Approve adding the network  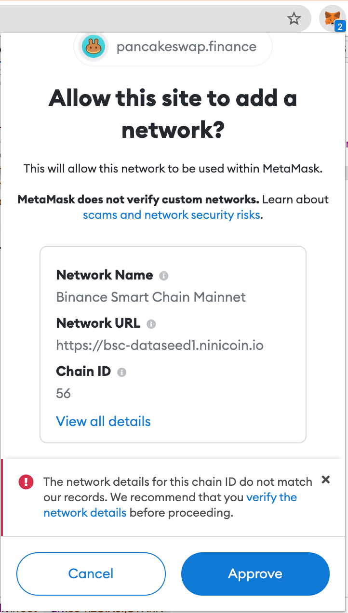pyautogui.click(x=255, y=574)
